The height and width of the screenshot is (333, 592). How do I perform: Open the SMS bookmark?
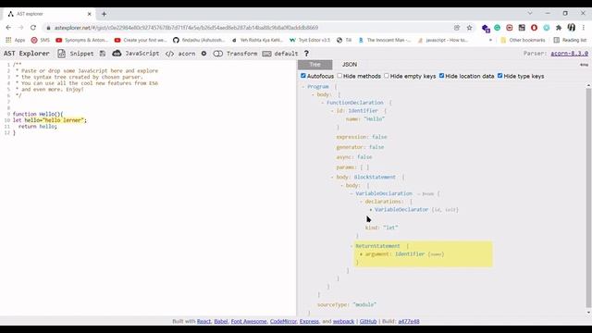[x=40, y=40]
